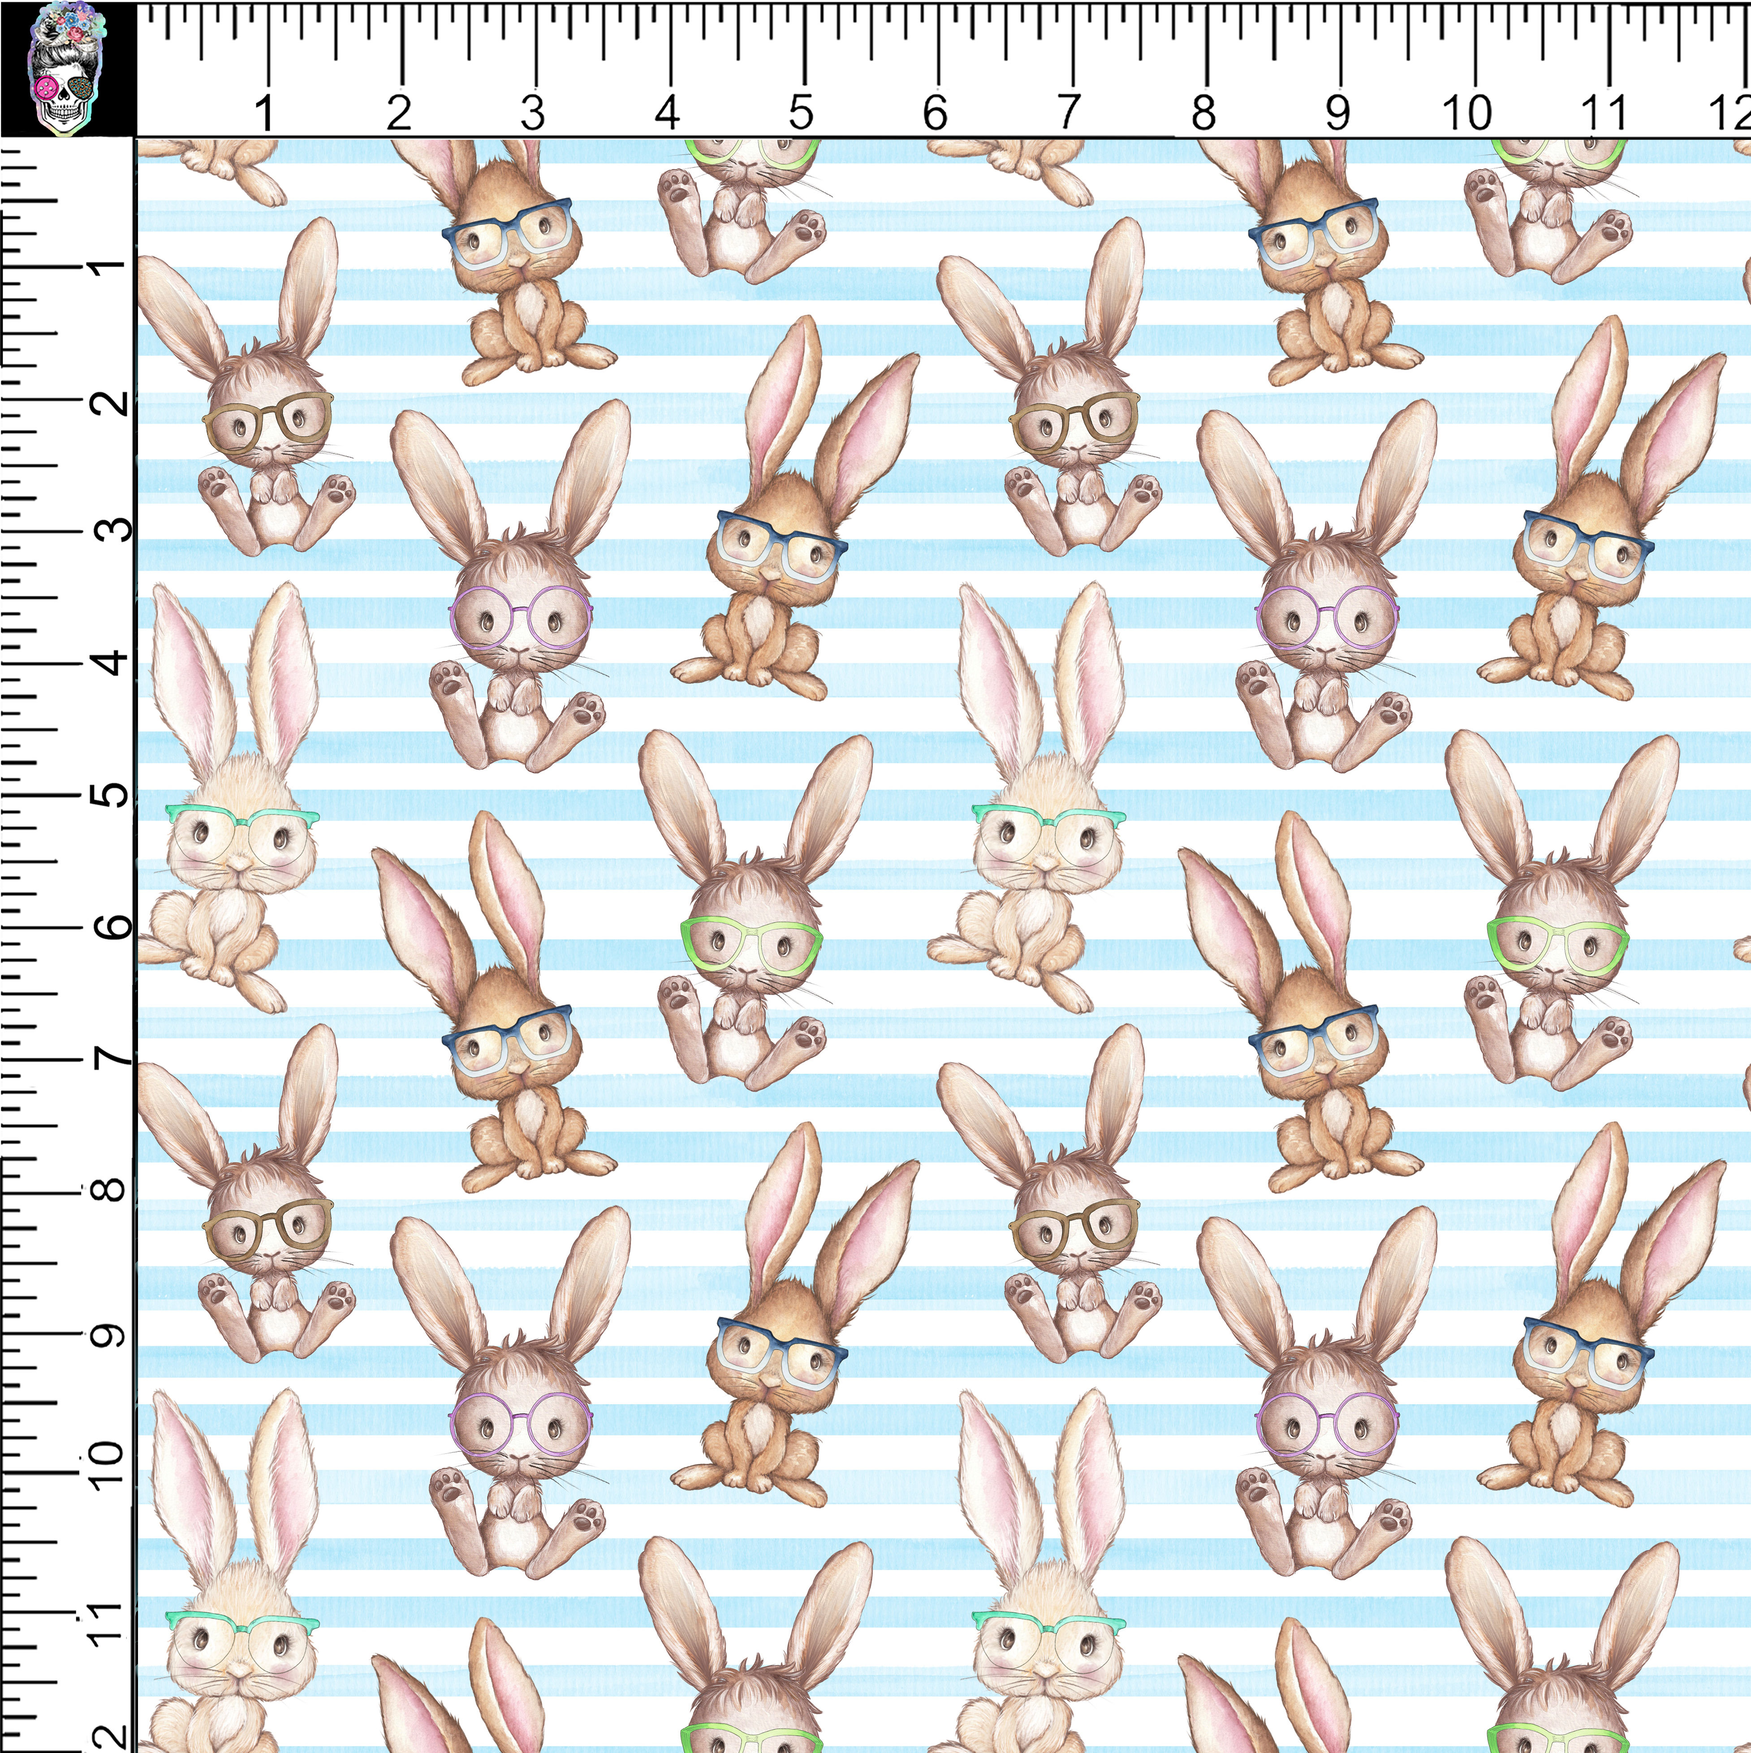Click number 2 on the top ruler
This screenshot has height=1753, width=1751.
(399, 113)
